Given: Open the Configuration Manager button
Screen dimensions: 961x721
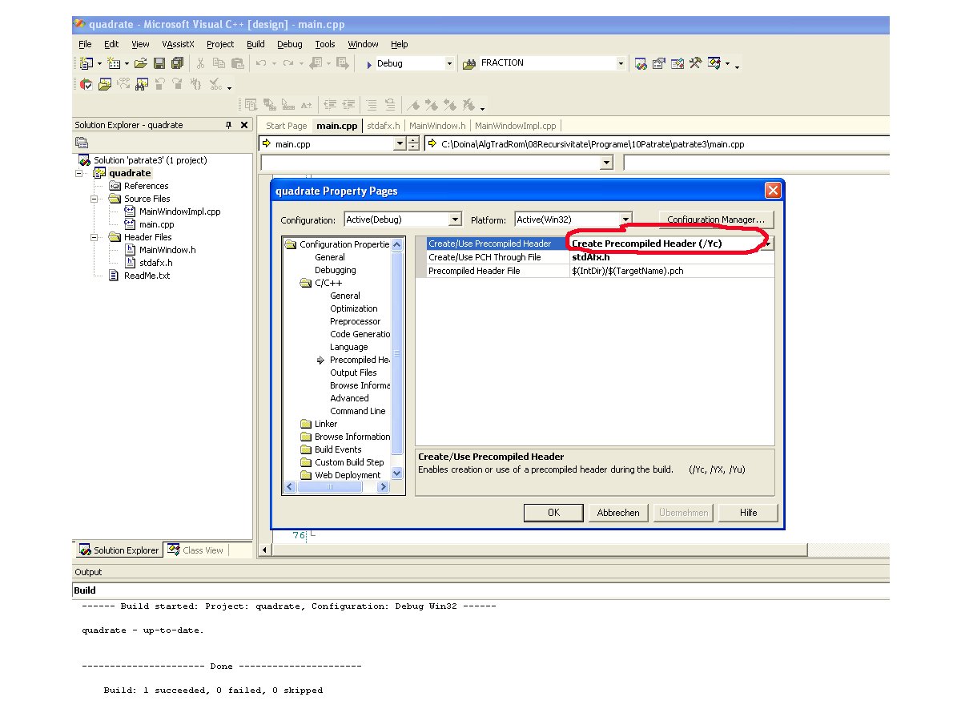Looking at the screenshot, I should (x=716, y=220).
